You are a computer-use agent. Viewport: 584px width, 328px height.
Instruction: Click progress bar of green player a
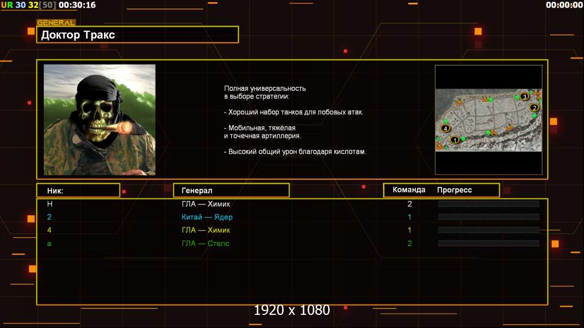click(x=489, y=243)
